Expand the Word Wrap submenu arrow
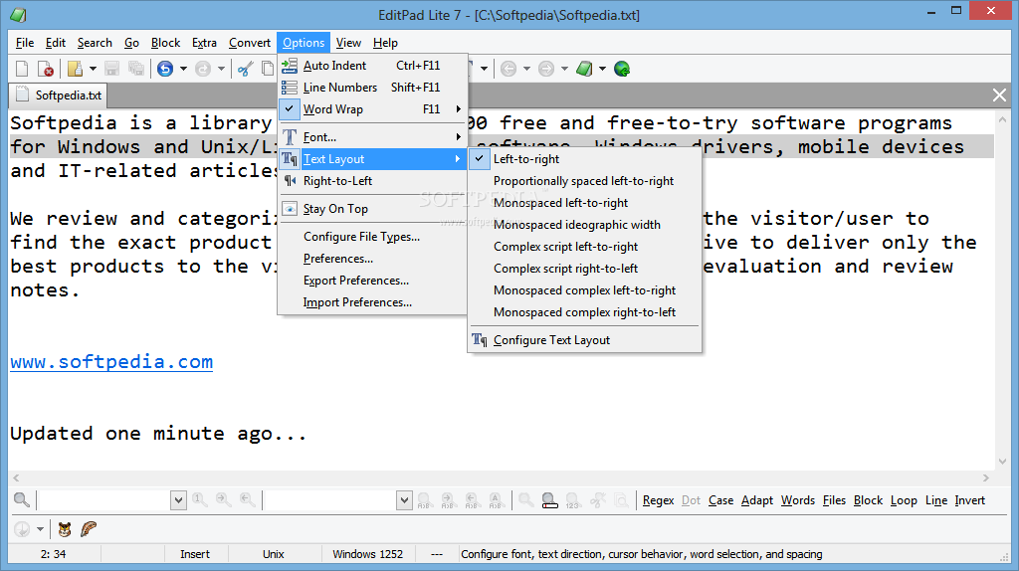 click(458, 109)
